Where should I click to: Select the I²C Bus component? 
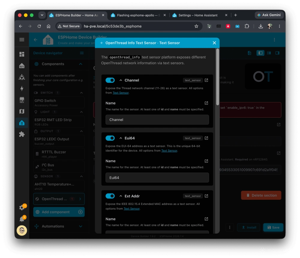coord(59,167)
